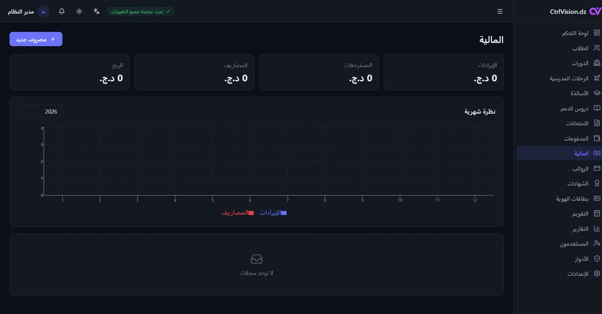Click the sync status badge تمت مزامنة جميع التغييرات

(141, 11)
